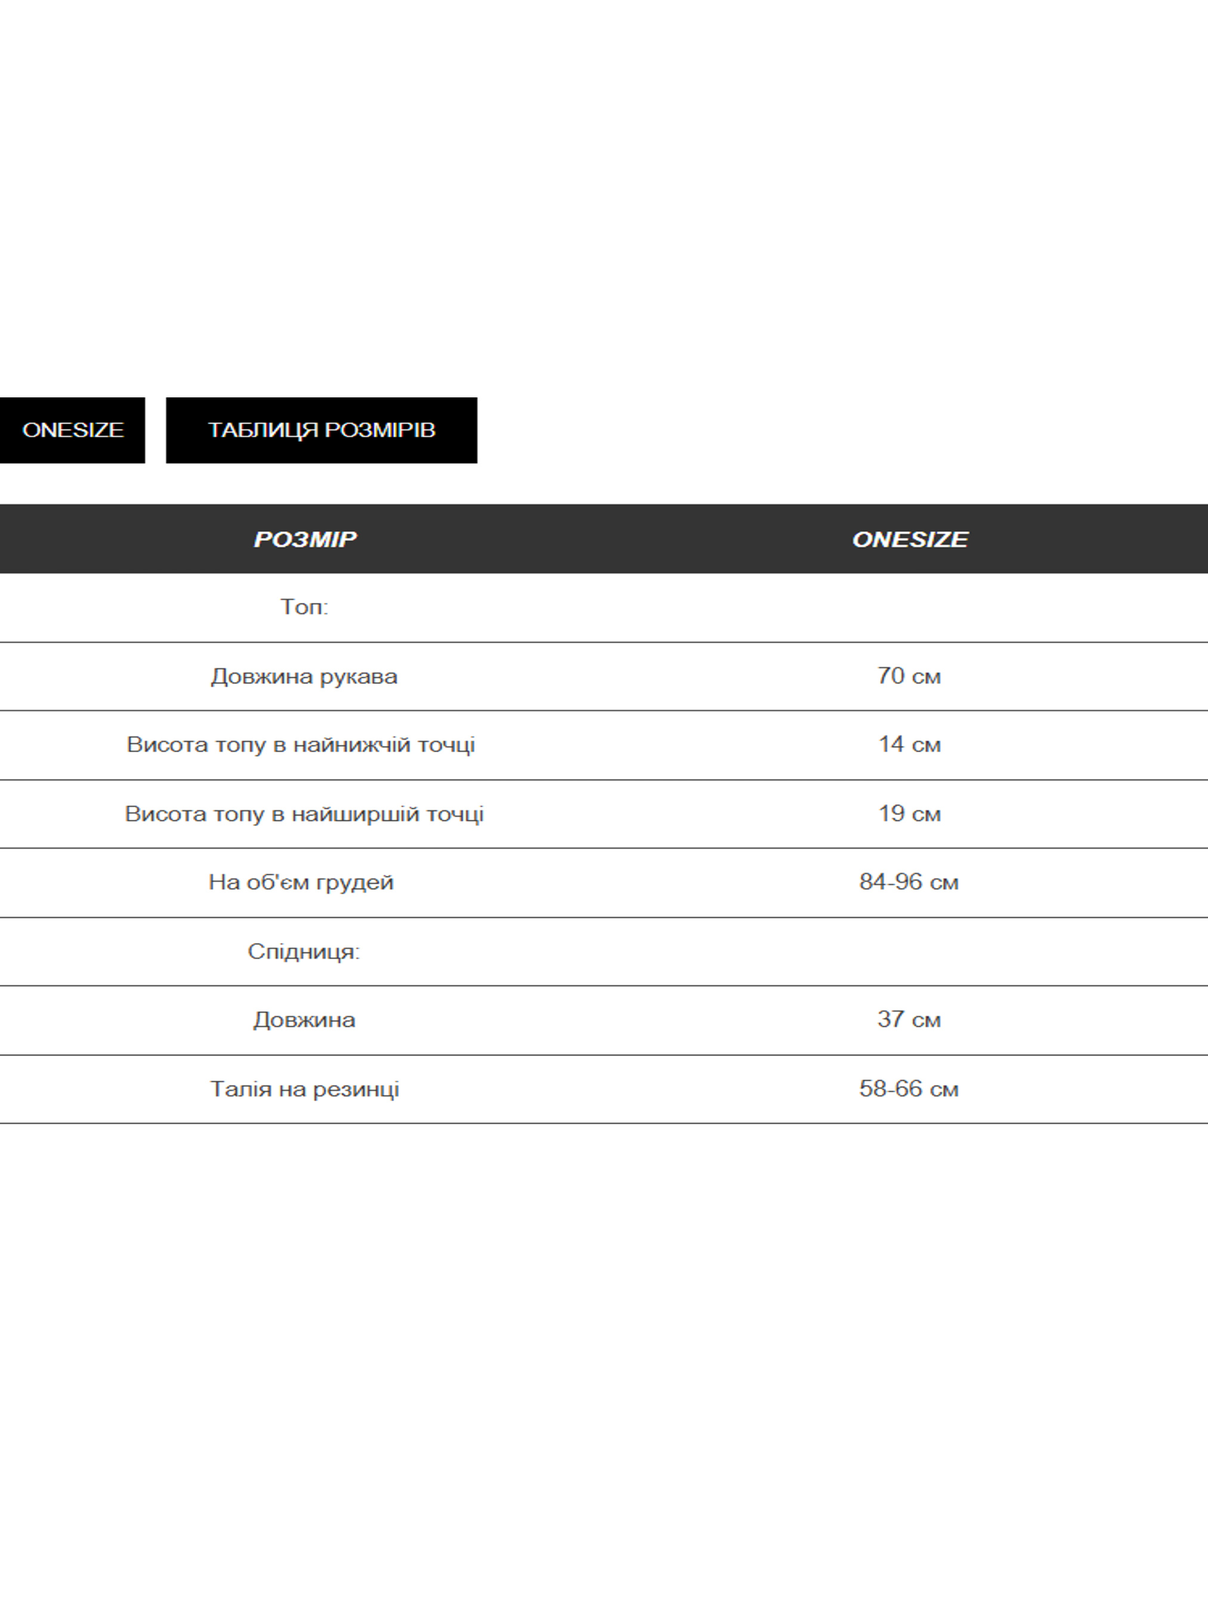Click the РОЗМІР column header

(304, 539)
